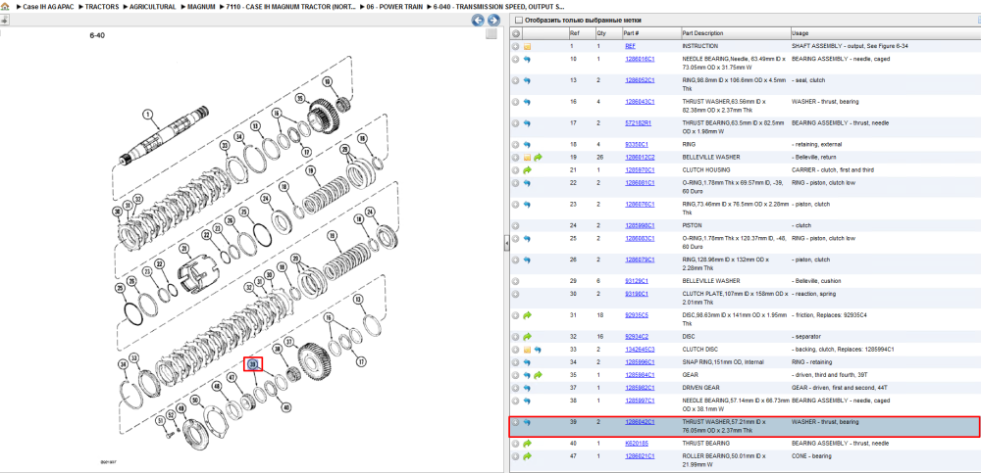Click the square icon at diagram top right
The image size is (981, 473).
click(491, 34)
